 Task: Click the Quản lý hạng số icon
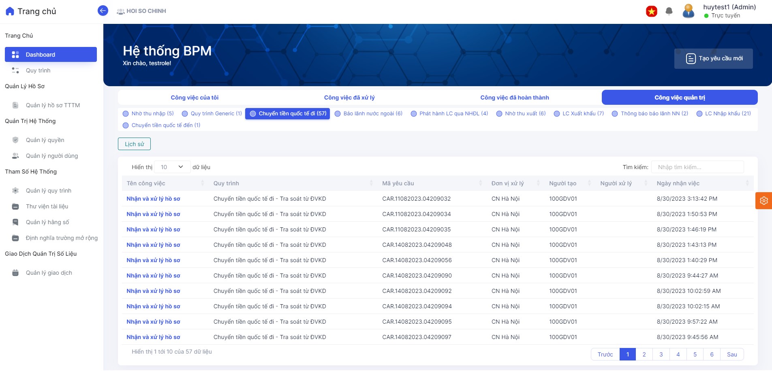pyautogui.click(x=15, y=222)
